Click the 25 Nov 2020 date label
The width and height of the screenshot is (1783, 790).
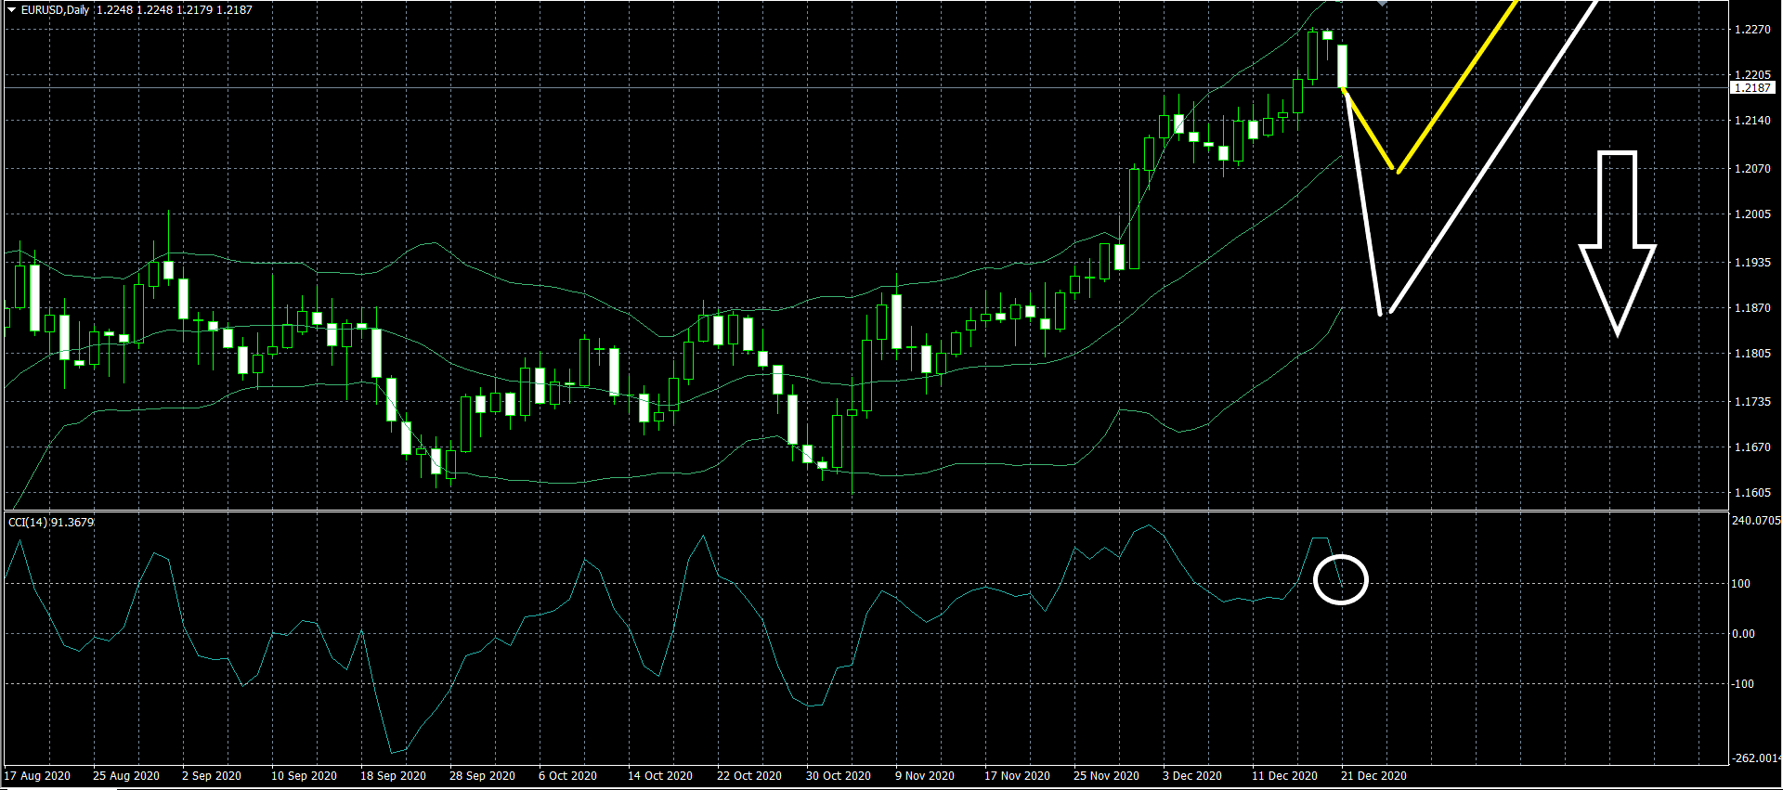pos(1106,776)
